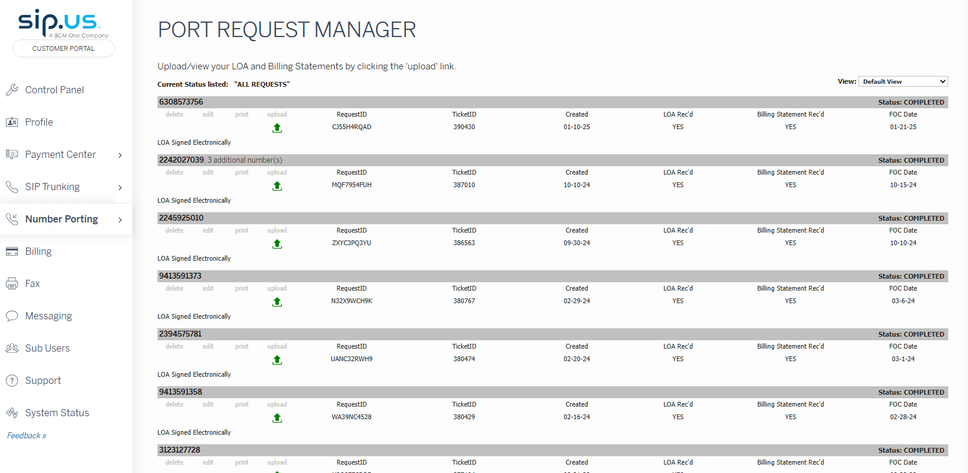
Task: Click edit link for number 9413591358
Action: (208, 404)
